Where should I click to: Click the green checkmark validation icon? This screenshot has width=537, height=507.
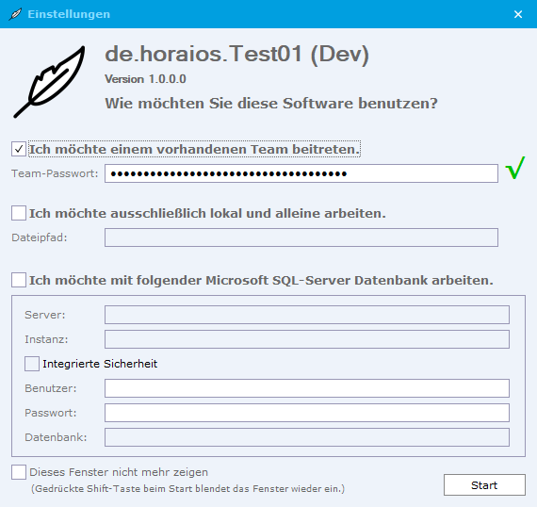tap(515, 168)
